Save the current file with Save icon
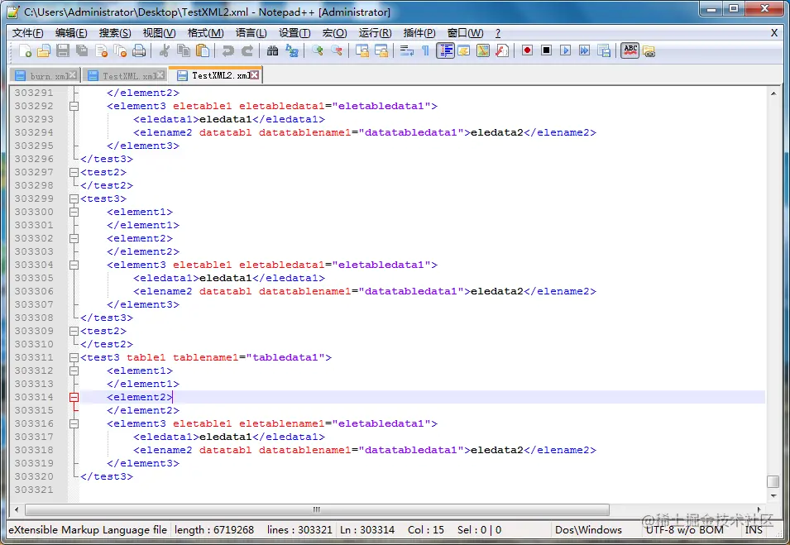 63,51
